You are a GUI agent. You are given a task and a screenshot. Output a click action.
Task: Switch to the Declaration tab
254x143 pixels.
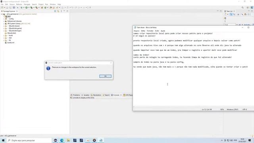(96, 95)
